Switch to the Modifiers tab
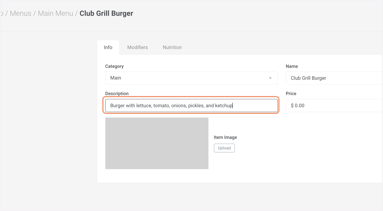The image size is (383, 211). click(138, 47)
